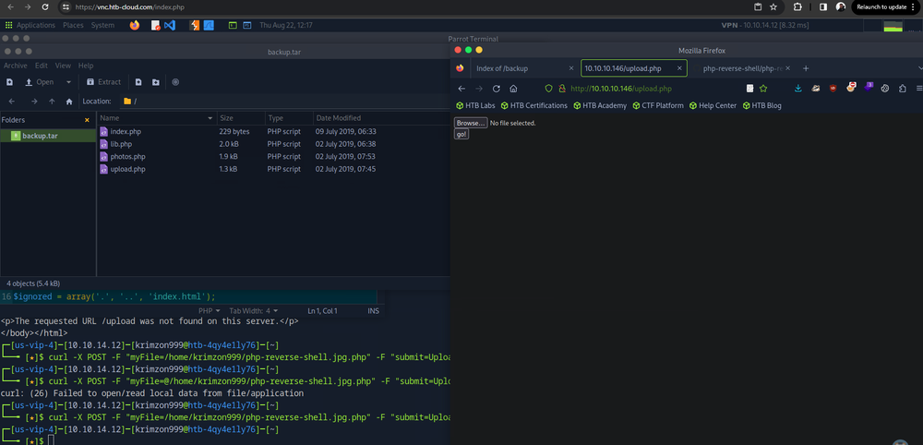The height and width of the screenshot is (445, 923).
Task: Reload the upload.php page in Firefox
Action: 497,89
